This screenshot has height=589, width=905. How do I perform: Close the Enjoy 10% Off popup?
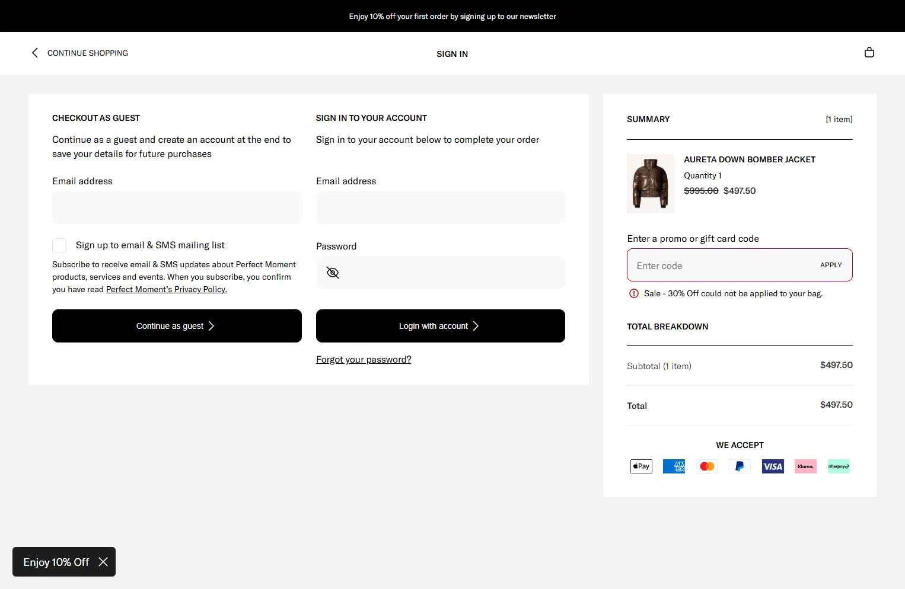(x=103, y=562)
